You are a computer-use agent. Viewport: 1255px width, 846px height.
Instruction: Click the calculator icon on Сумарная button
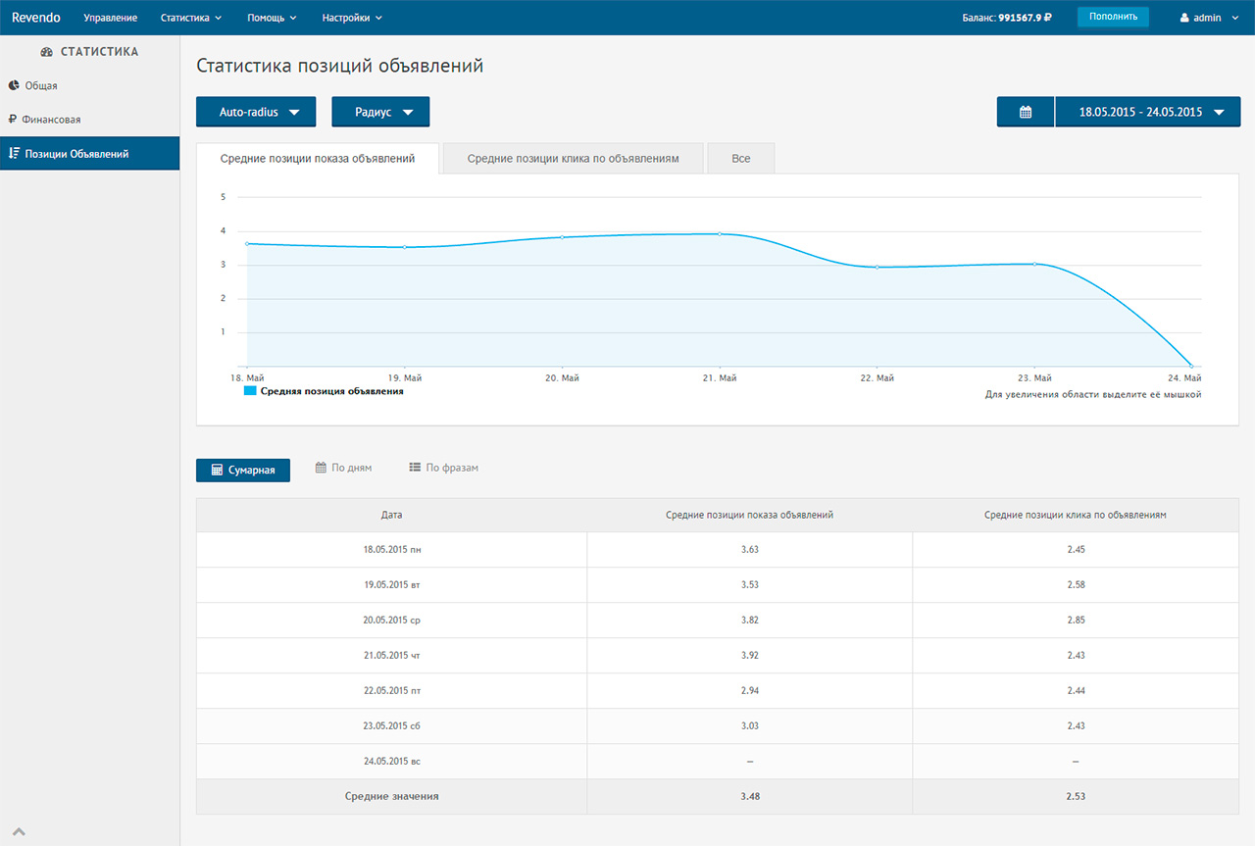point(218,470)
